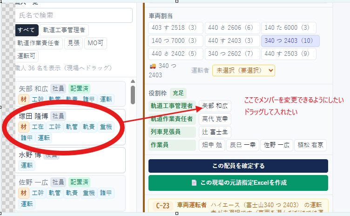This screenshot has height=216, width=350.
Task: Select vehicle 440 さ 2402 (5)
Action: [175, 54]
